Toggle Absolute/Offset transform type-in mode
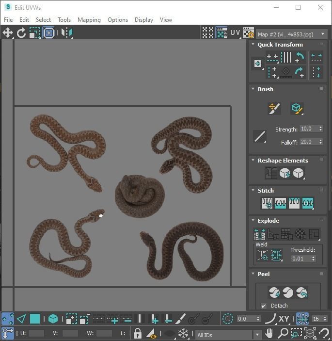Screen dimensions: 332x341 (x=8, y=333)
